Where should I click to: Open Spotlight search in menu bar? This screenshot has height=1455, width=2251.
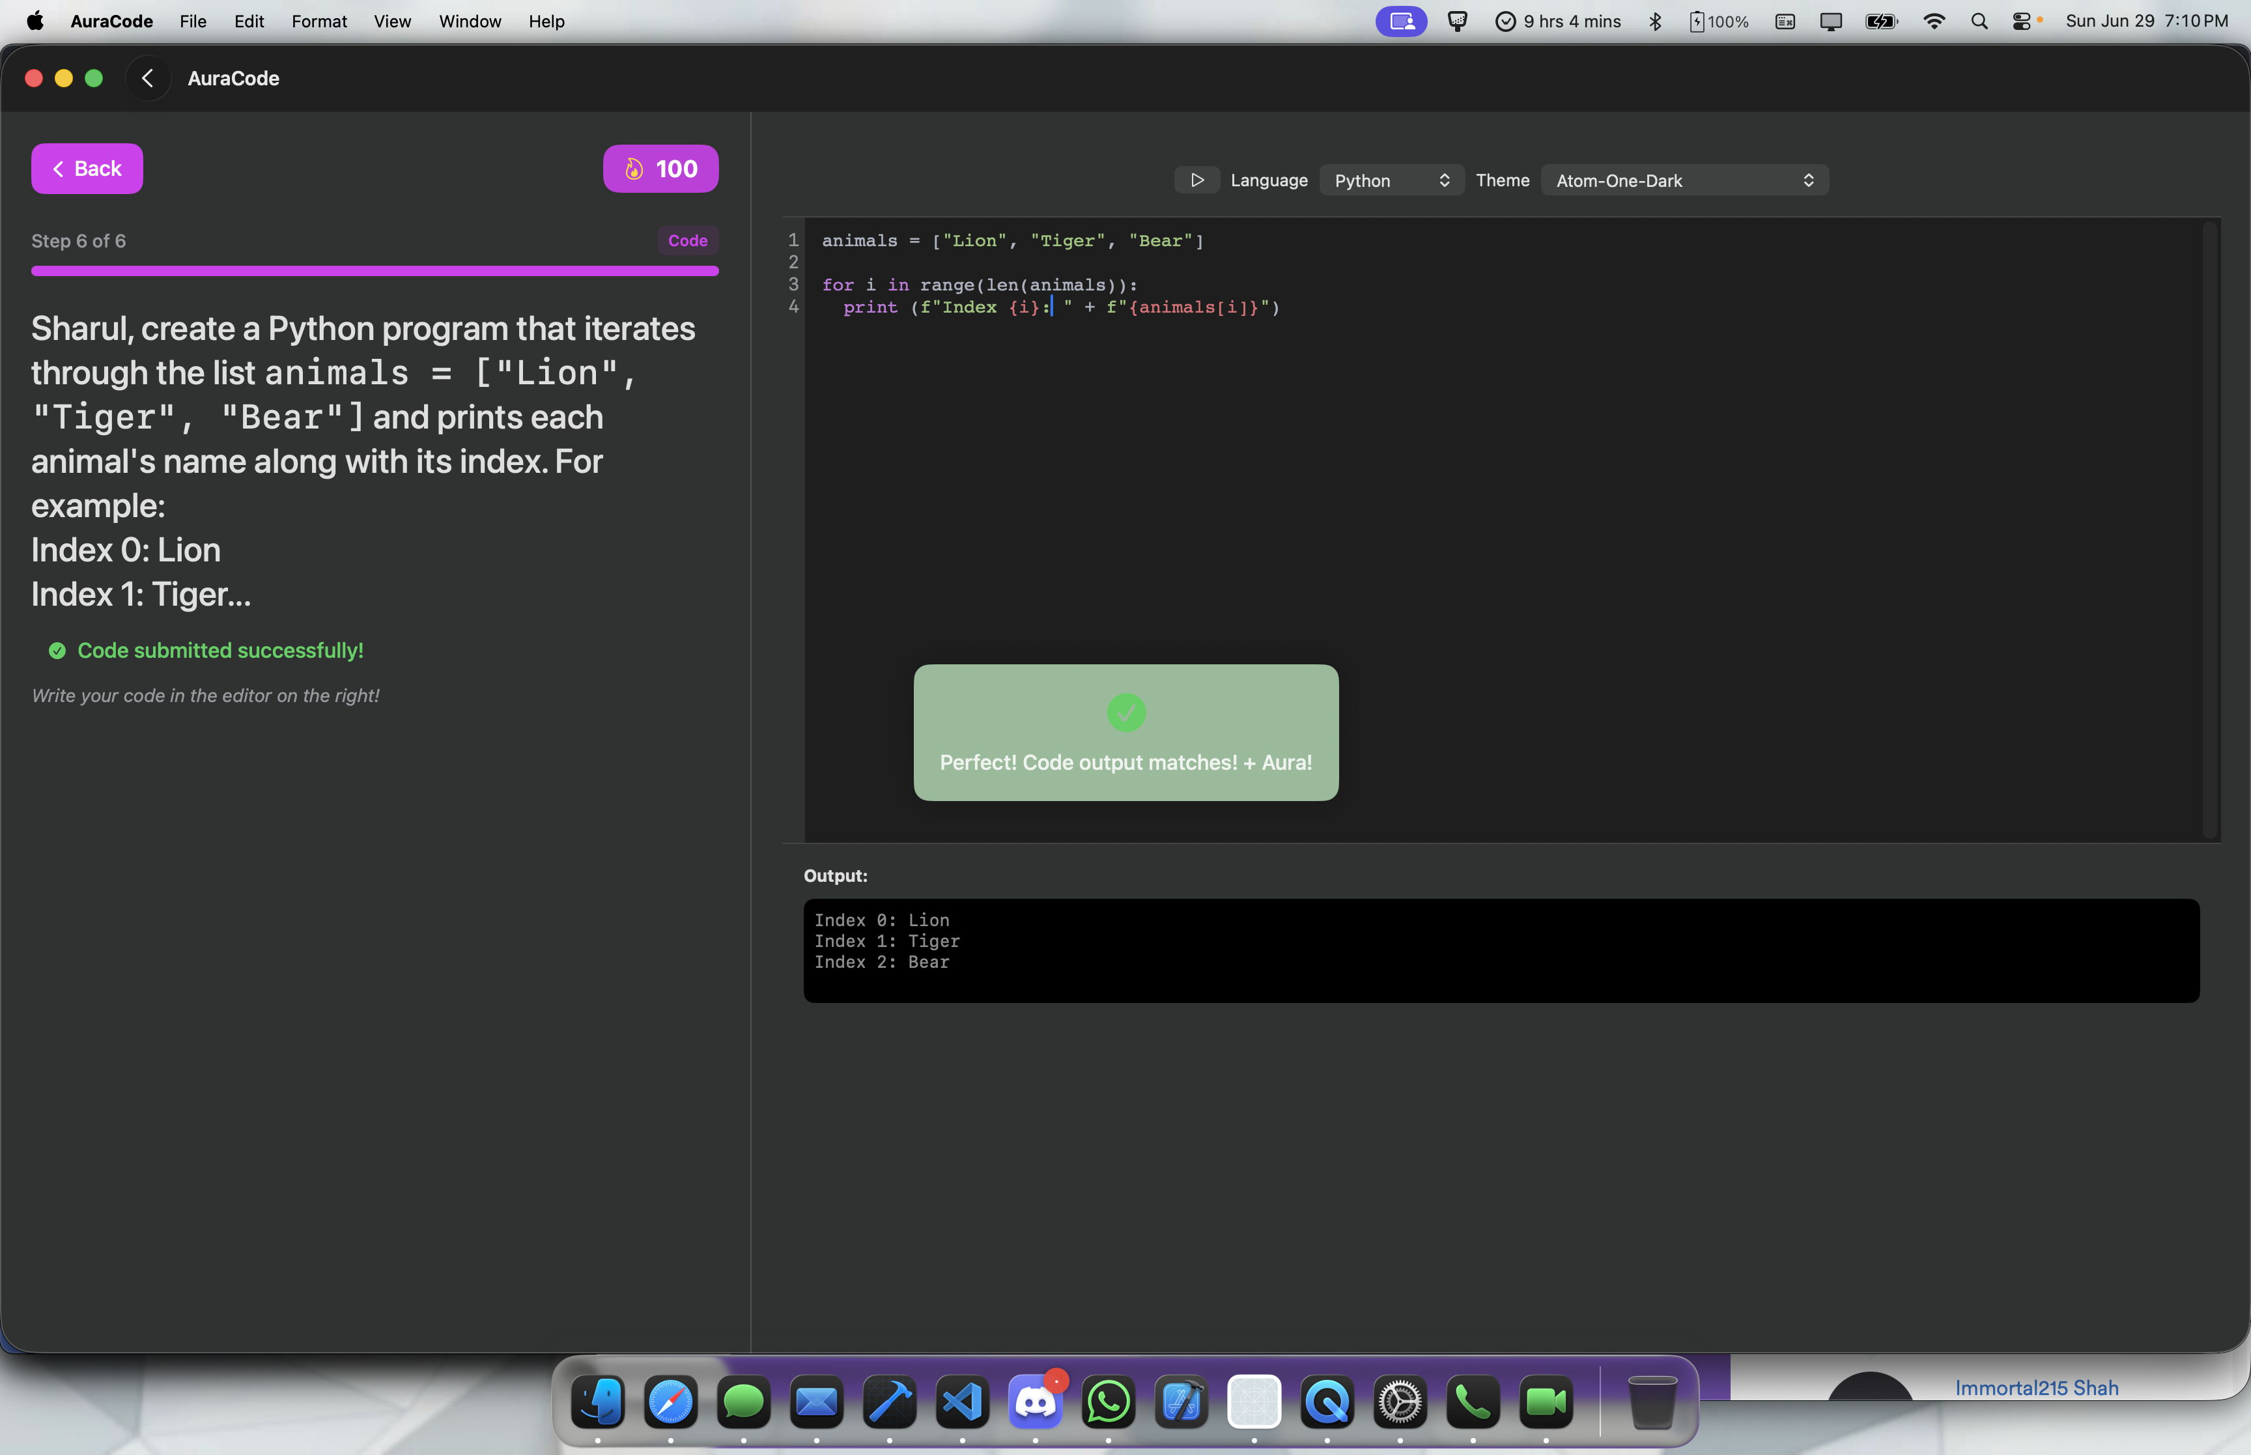[1979, 21]
